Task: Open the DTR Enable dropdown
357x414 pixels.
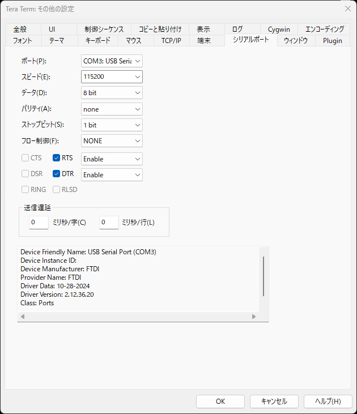Action: point(112,175)
